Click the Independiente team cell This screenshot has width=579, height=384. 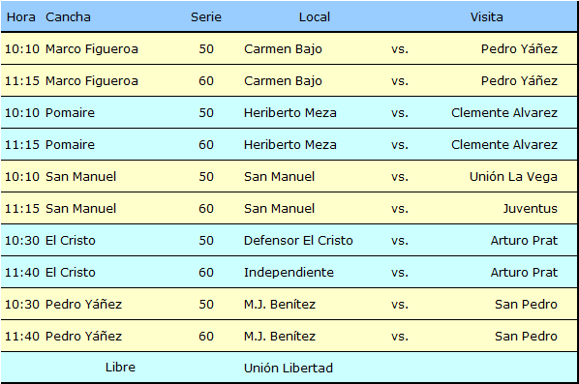[289, 272]
